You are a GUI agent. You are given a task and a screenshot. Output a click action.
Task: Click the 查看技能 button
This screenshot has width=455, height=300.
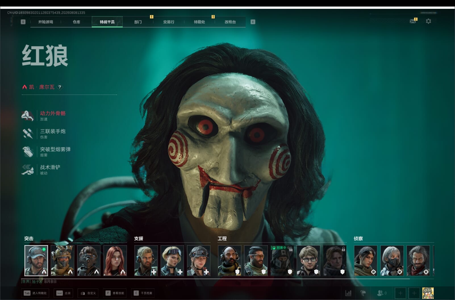pos(115,293)
